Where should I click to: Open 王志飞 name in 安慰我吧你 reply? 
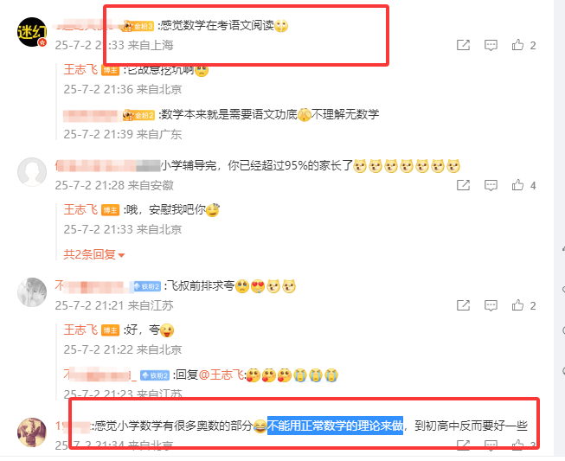click(x=80, y=209)
